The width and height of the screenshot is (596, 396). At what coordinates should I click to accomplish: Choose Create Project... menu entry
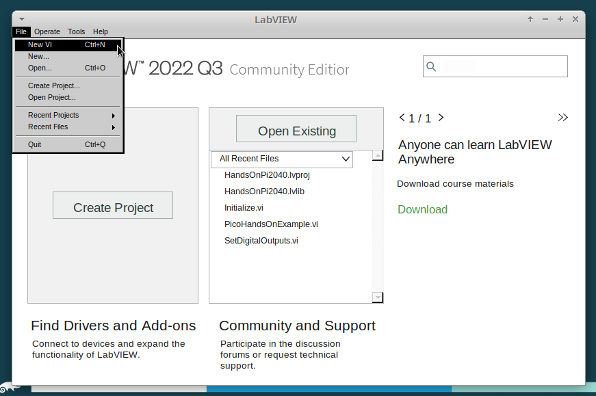pos(68,86)
